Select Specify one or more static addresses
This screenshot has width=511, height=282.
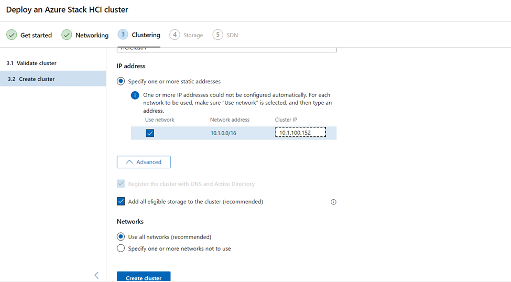[x=121, y=81]
